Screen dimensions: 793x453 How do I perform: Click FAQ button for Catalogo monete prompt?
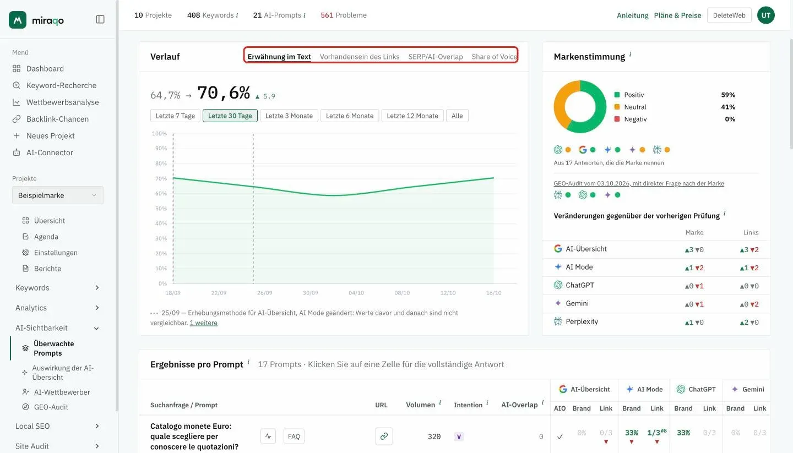294,436
